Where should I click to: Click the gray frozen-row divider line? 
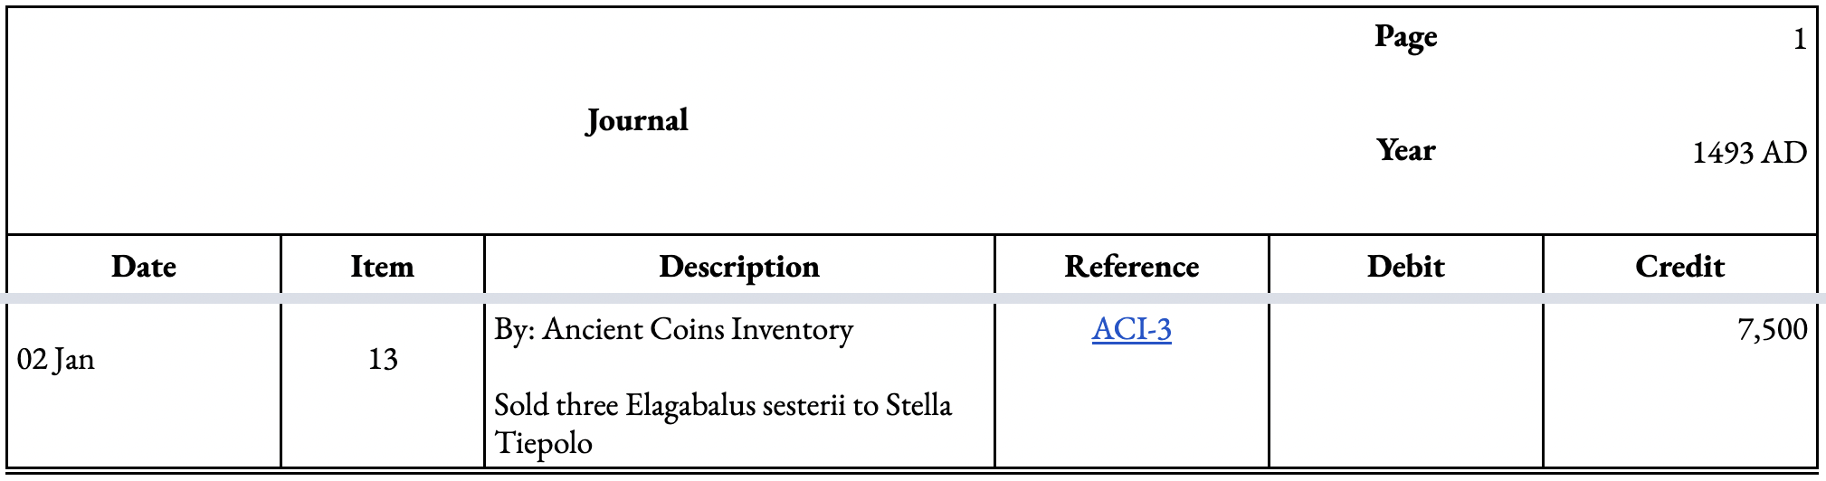click(x=913, y=298)
